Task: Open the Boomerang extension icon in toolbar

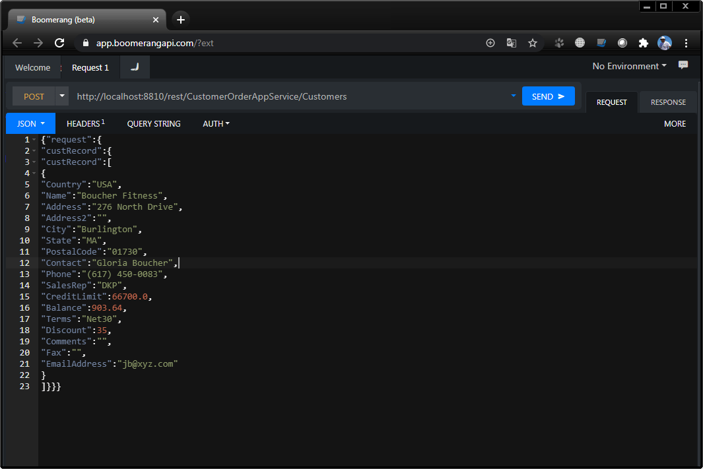Action: (x=601, y=43)
